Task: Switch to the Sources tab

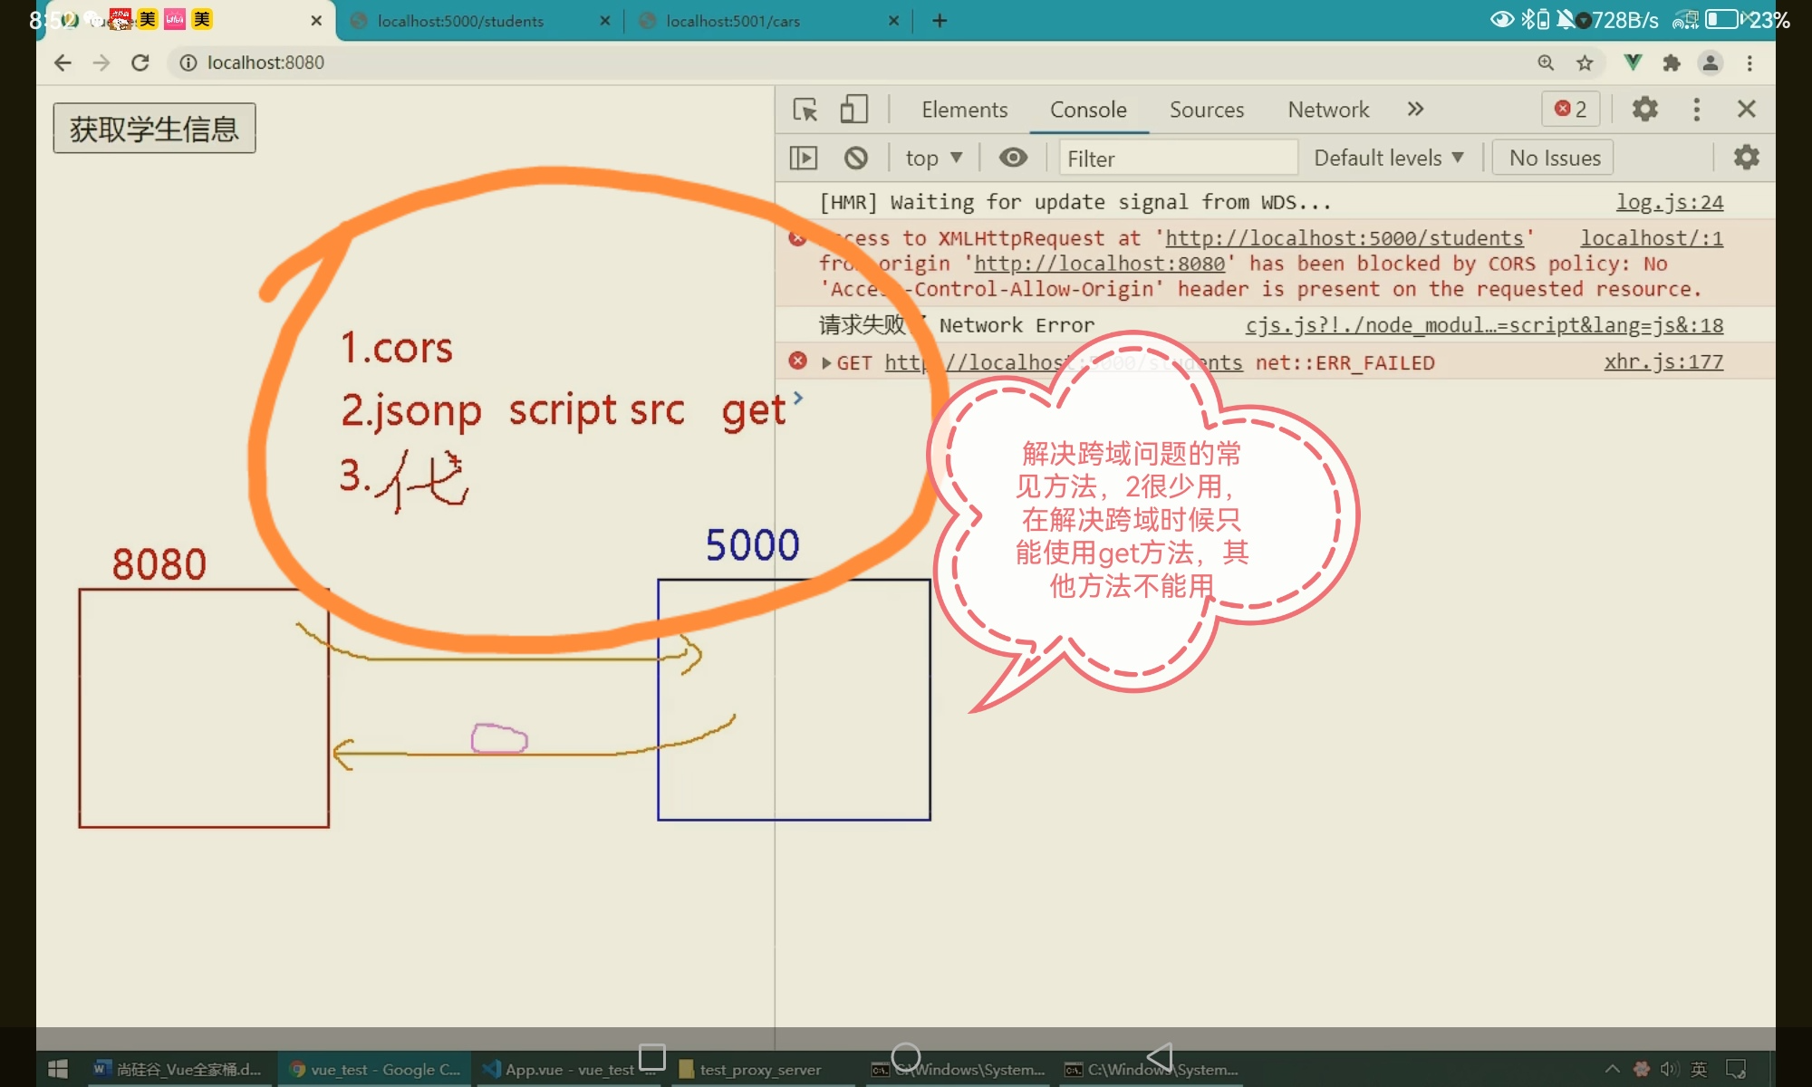Action: (x=1206, y=110)
